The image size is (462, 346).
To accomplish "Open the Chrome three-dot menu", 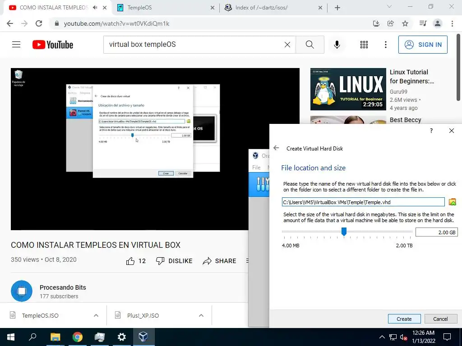I will point(452,23).
